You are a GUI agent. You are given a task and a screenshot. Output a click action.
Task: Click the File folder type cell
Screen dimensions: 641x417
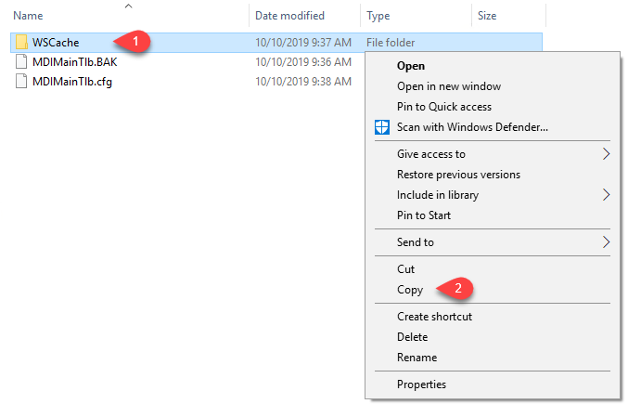[391, 43]
